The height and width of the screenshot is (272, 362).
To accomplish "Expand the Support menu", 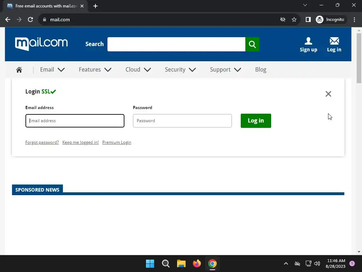I will pos(226,70).
